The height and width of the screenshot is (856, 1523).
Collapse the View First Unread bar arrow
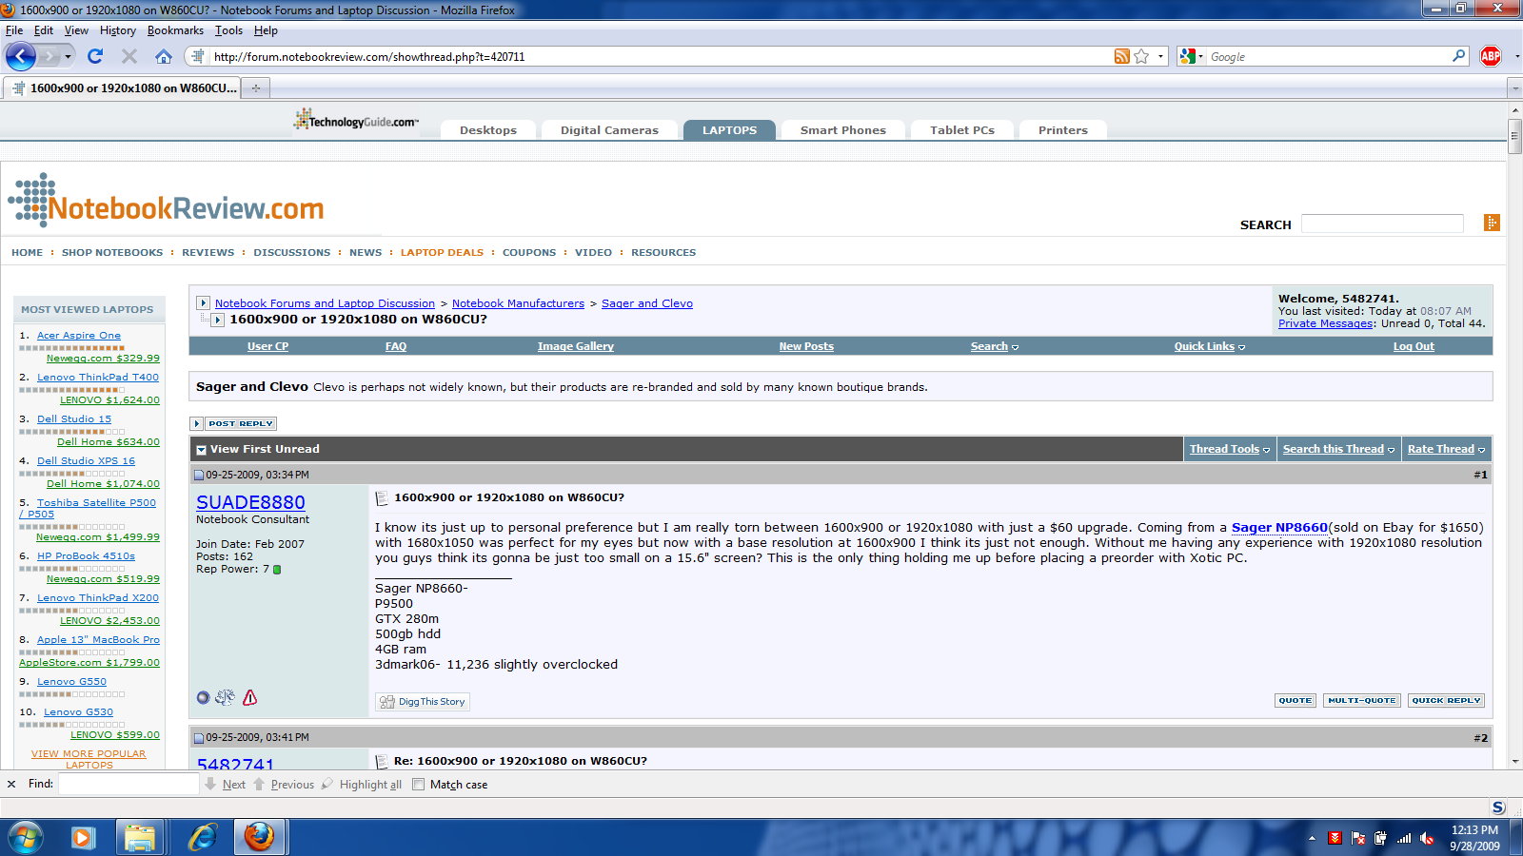(x=201, y=450)
